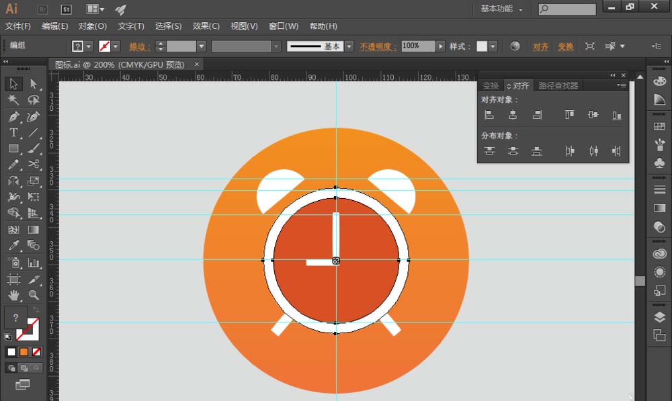The image size is (672, 401).
Task: Click Horizontal Distribute Left icon
Action: (x=570, y=151)
